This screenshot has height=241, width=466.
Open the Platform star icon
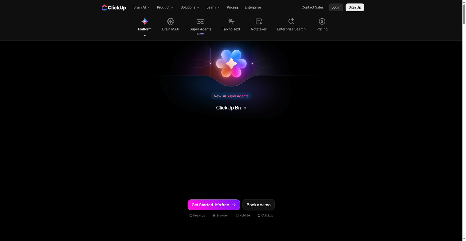pos(145,22)
